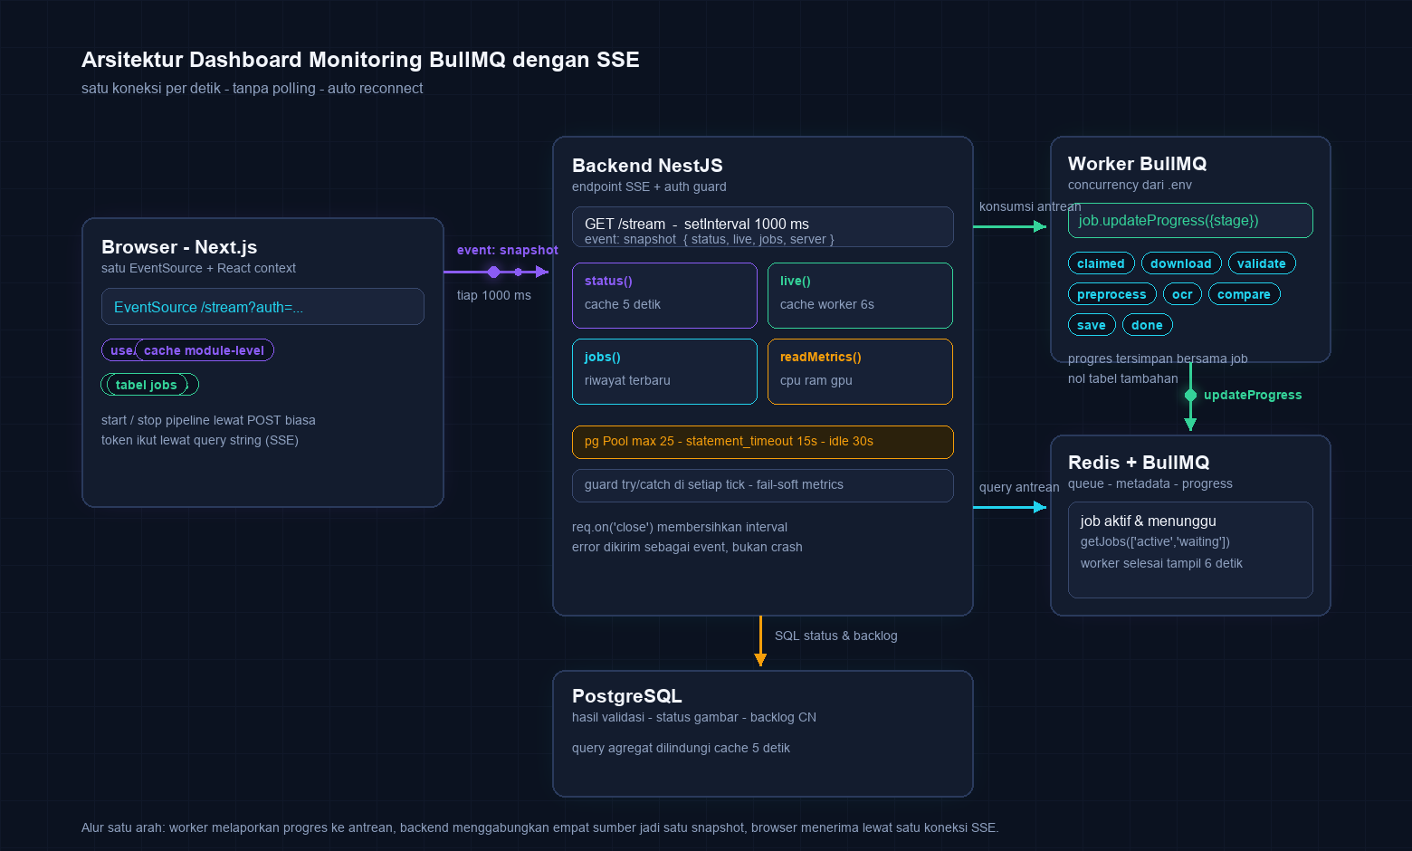Click the pg Pool max 25 box
This screenshot has height=851, width=1412.
click(762, 443)
